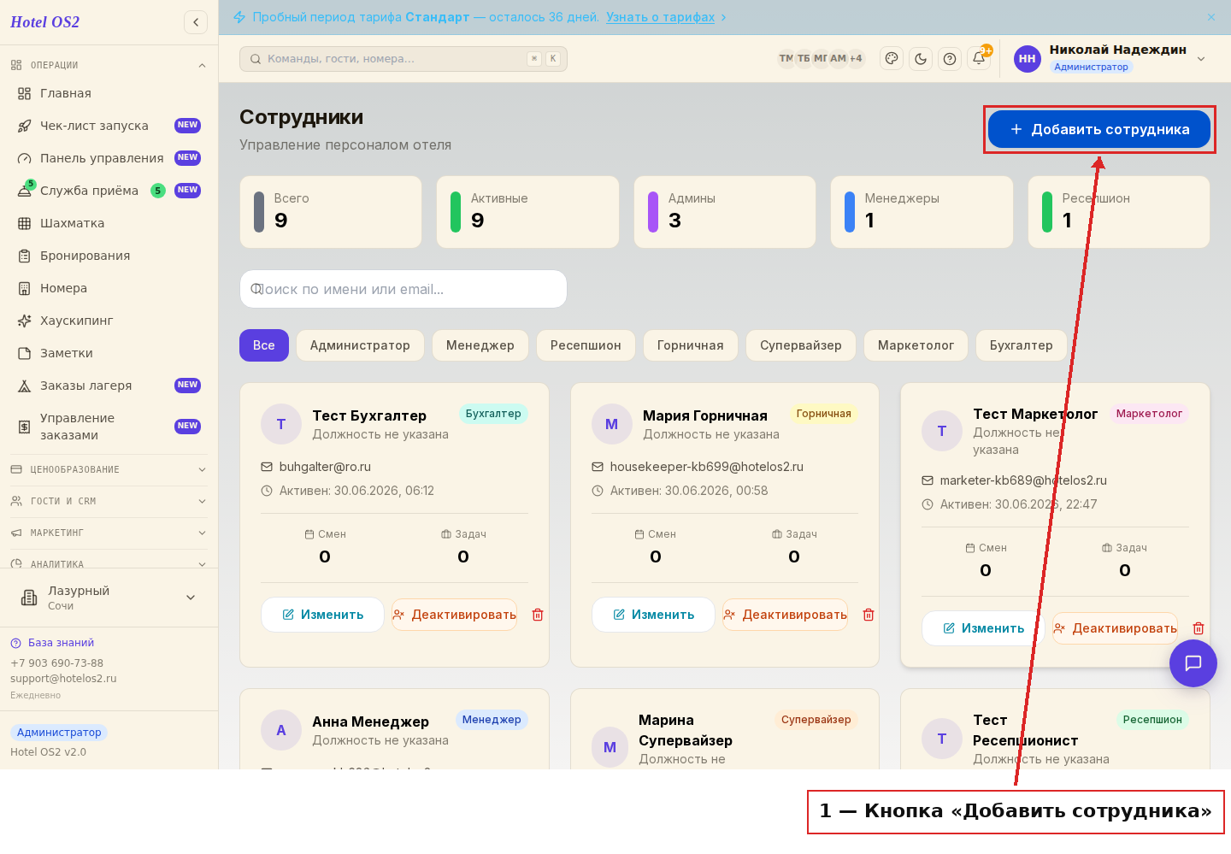Image resolution: width=1231 pixels, height=854 pixels.
Task: Click the Менеджеры stat card
Action: point(922,212)
